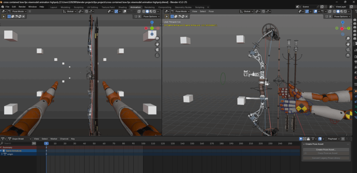Open the Pose menu in right viewport header
Image resolution: width=357 pixels, height=173 pixels.
pos(211,11)
